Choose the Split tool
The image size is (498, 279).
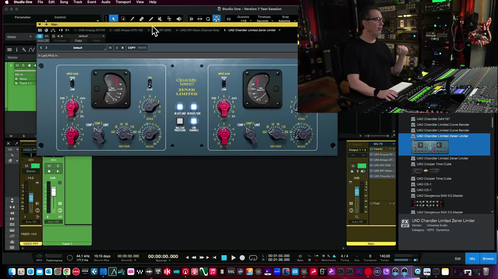click(132, 19)
